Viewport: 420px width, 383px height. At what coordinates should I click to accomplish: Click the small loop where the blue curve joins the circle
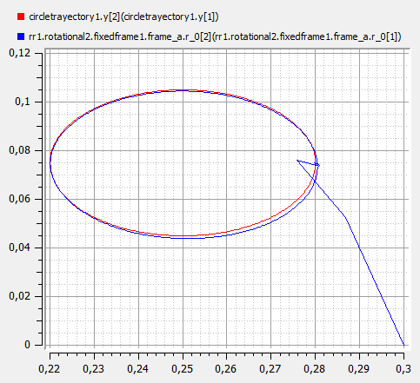point(317,165)
